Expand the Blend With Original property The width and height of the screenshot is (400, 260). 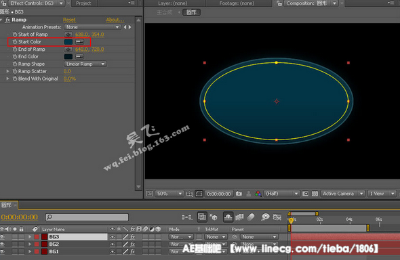point(7,79)
